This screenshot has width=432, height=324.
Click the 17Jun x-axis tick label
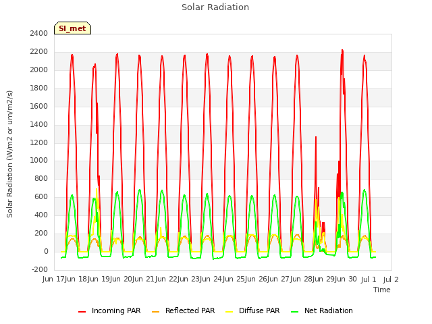(66, 279)
